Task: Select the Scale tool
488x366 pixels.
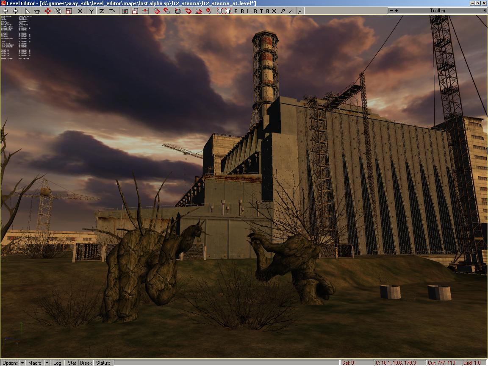Action: point(69,11)
